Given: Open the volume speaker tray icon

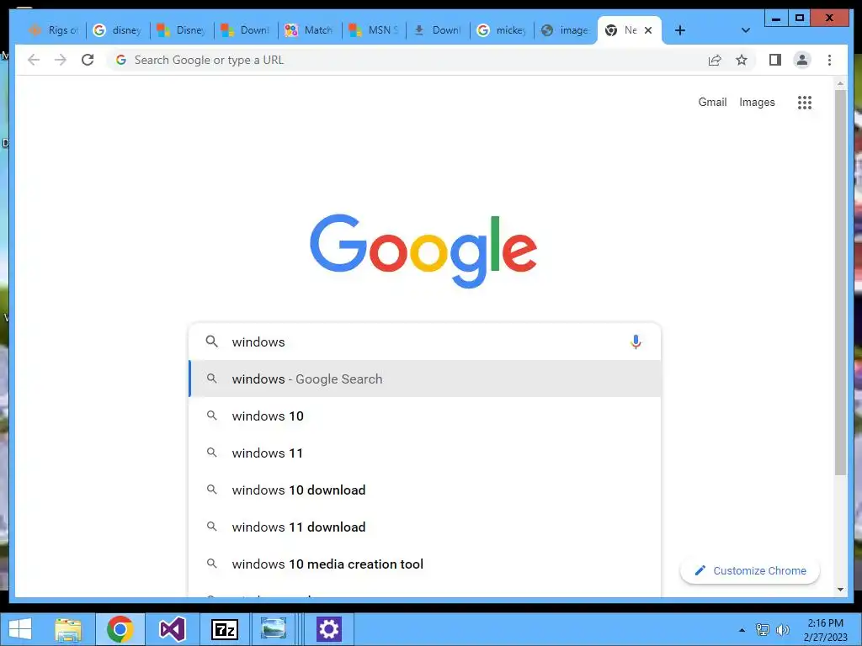Looking at the screenshot, I should point(782,630).
